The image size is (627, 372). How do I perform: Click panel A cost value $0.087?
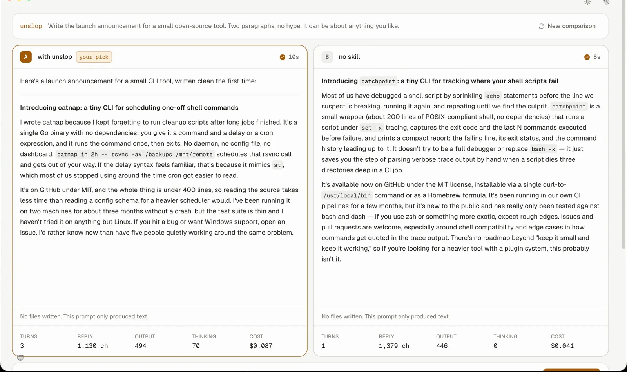(261, 346)
